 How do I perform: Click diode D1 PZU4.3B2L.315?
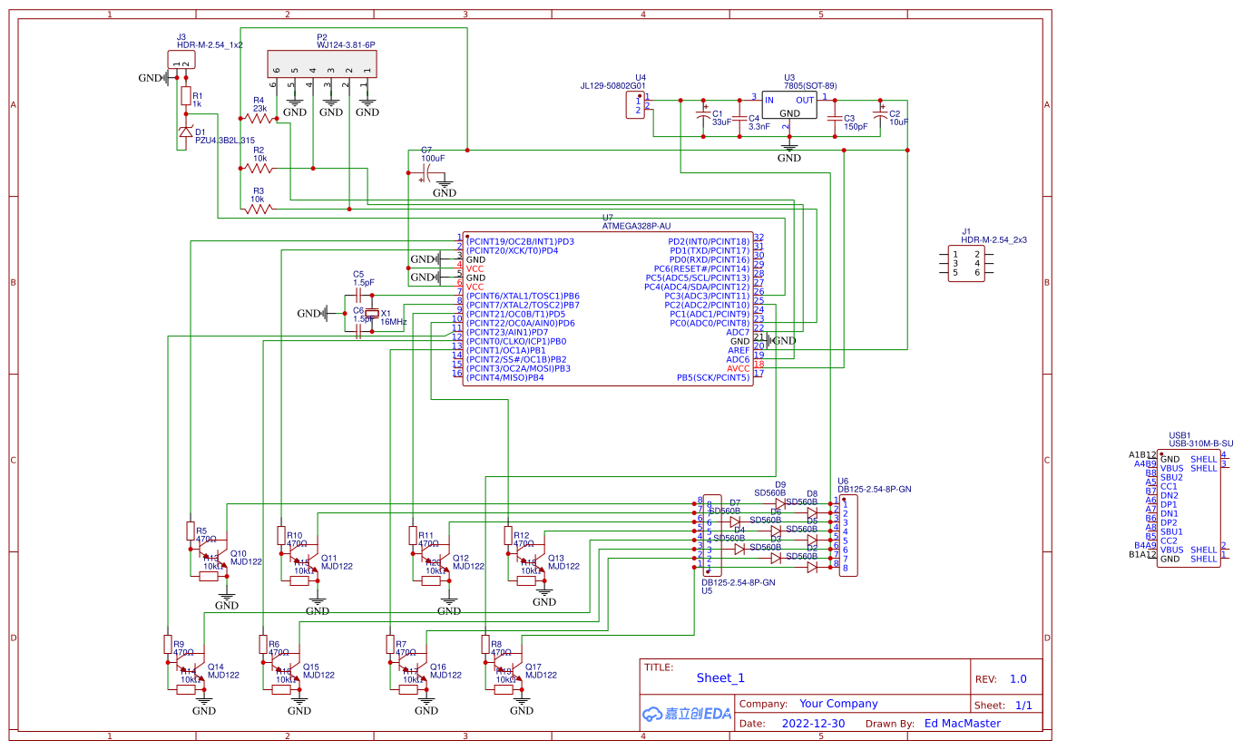pos(186,134)
